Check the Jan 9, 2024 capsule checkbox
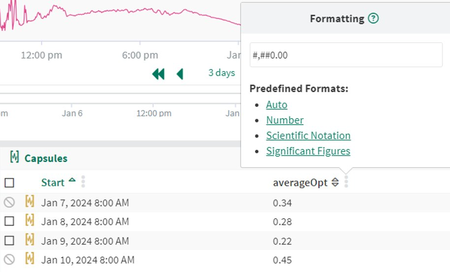Image resolution: width=450 pixels, height=272 pixels. [x=9, y=240]
